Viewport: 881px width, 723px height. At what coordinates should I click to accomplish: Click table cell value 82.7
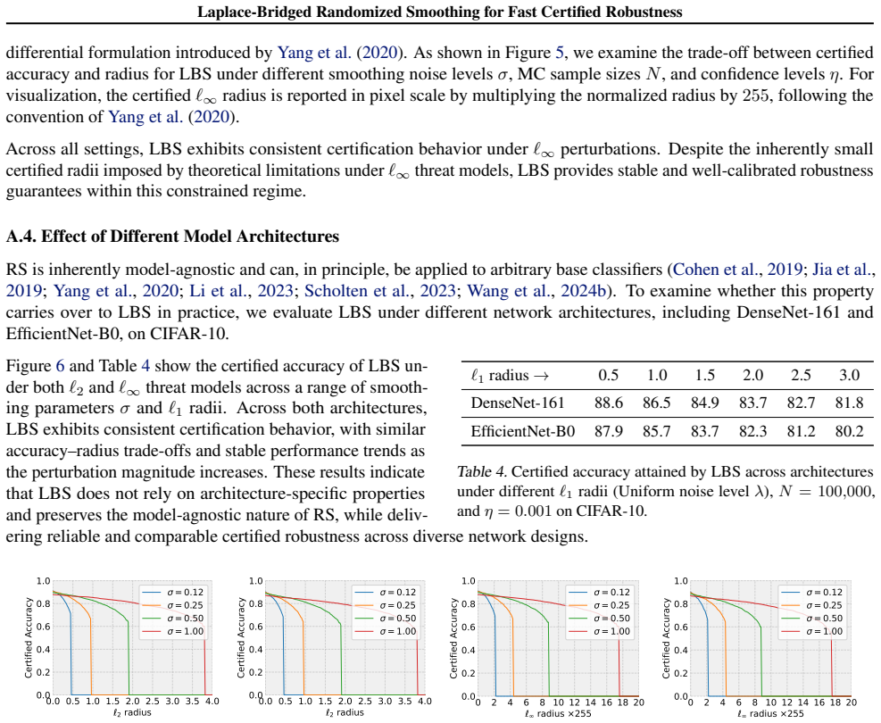click(801, 403)
